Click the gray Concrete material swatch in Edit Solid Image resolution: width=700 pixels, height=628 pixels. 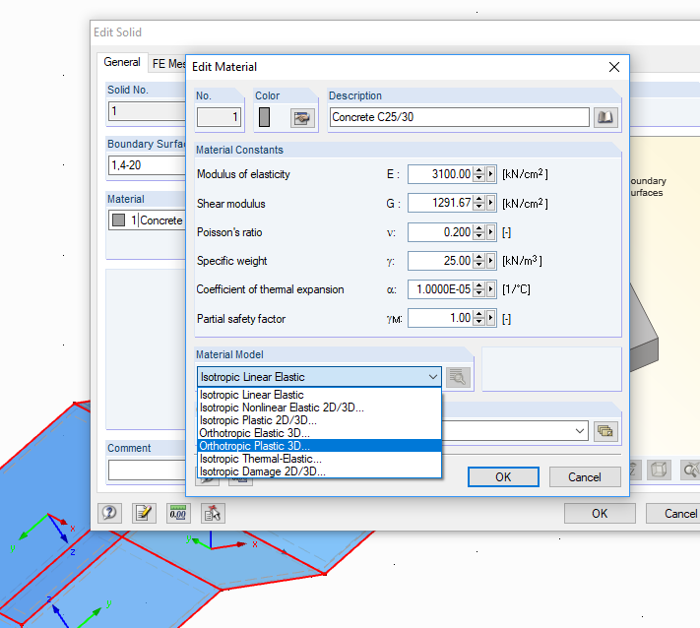pyautogui.click(x=118, y=220)
